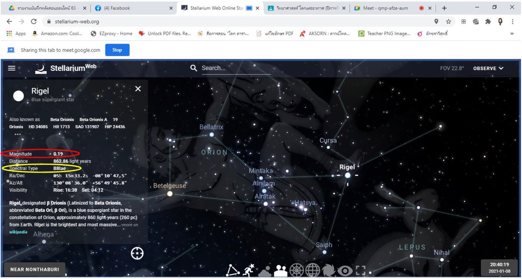Expand more Rigel names ellipsis
This screenshot has height=279, width=522.
click(x=18, y=134)
